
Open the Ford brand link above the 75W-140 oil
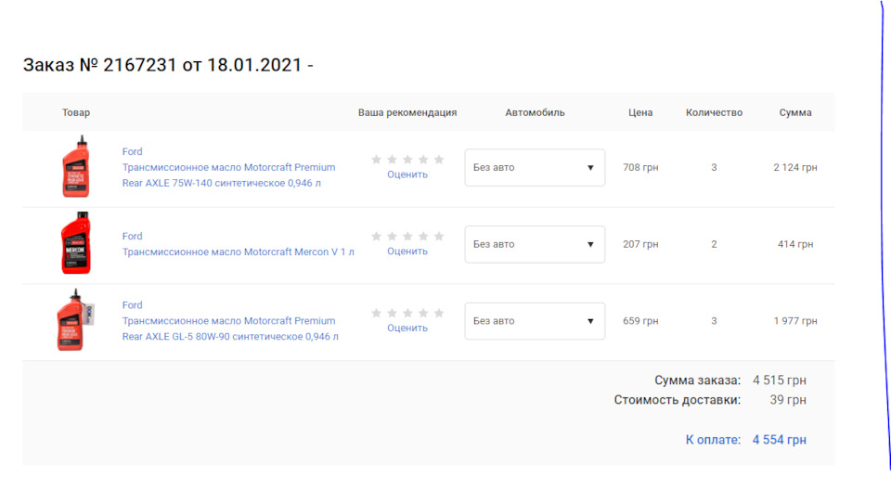point(133,151)
